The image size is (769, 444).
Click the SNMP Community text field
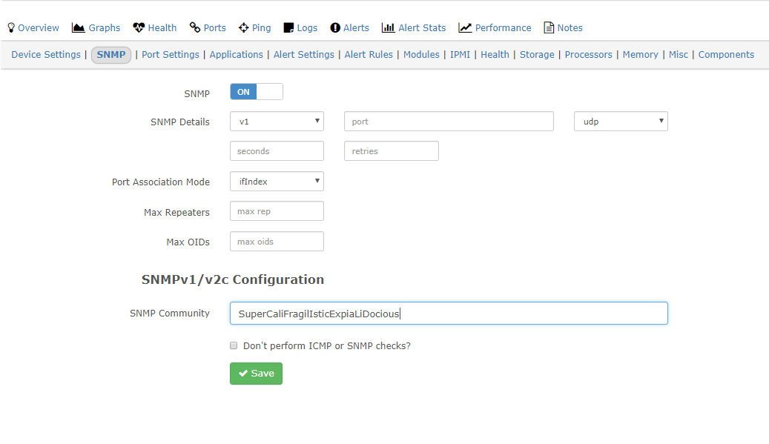(x=449, y=313)
